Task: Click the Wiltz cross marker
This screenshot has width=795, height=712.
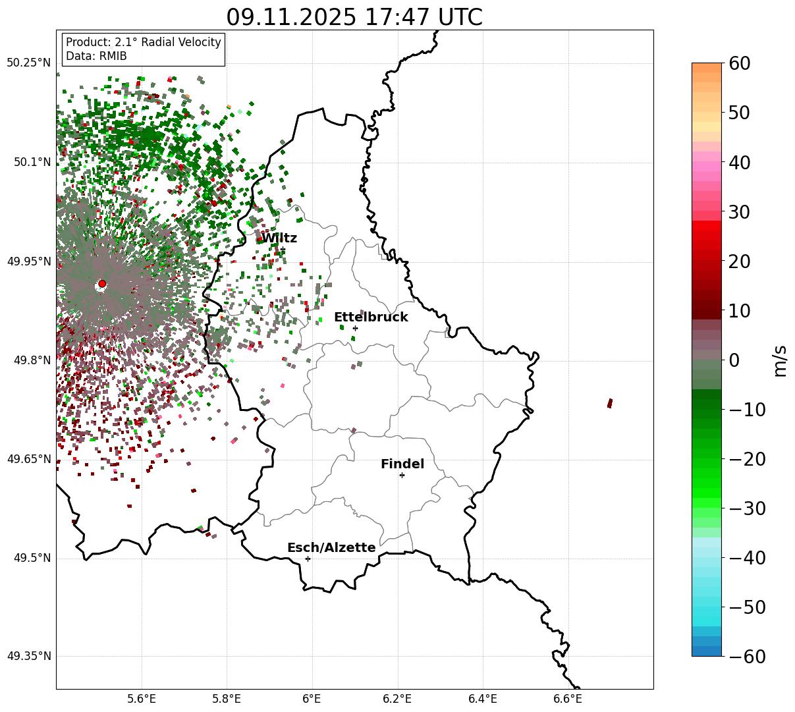Action: (283, 249)
